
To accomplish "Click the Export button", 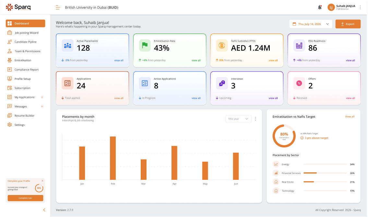I will tap(348, 24).
